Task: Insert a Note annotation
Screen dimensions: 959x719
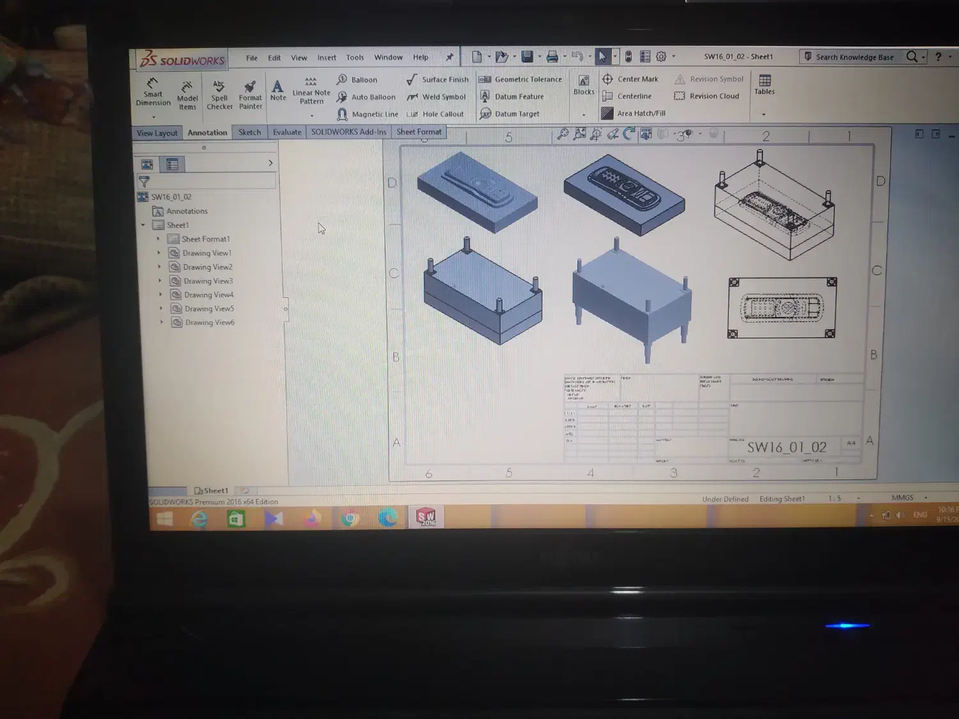Action: [277, 90]
